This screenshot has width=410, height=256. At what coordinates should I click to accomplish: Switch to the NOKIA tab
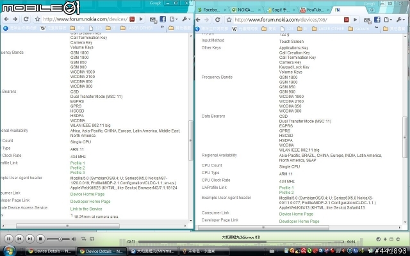click(246, 10)
